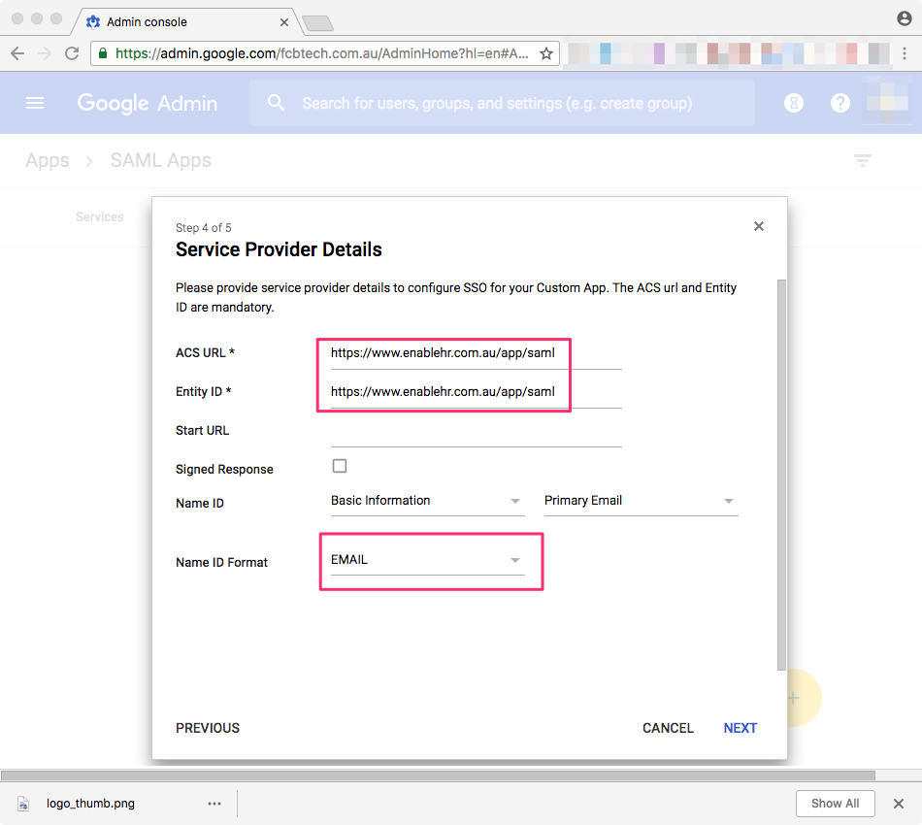This screenshot has height=825, width=922.
Task: Open the help question mark icon
Action: (840, 103)
